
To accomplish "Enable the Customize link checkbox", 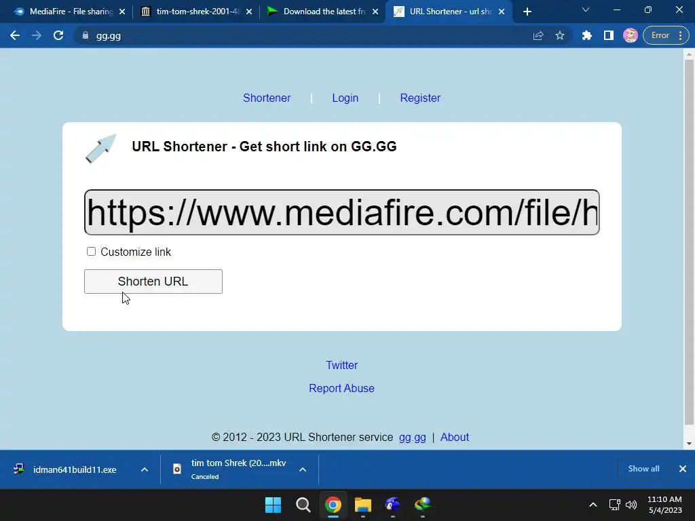I will (92, 252).
